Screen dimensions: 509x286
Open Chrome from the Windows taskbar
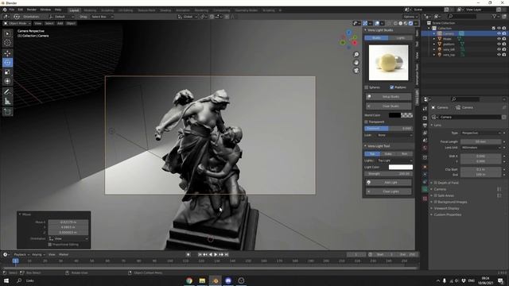[189, 280]
